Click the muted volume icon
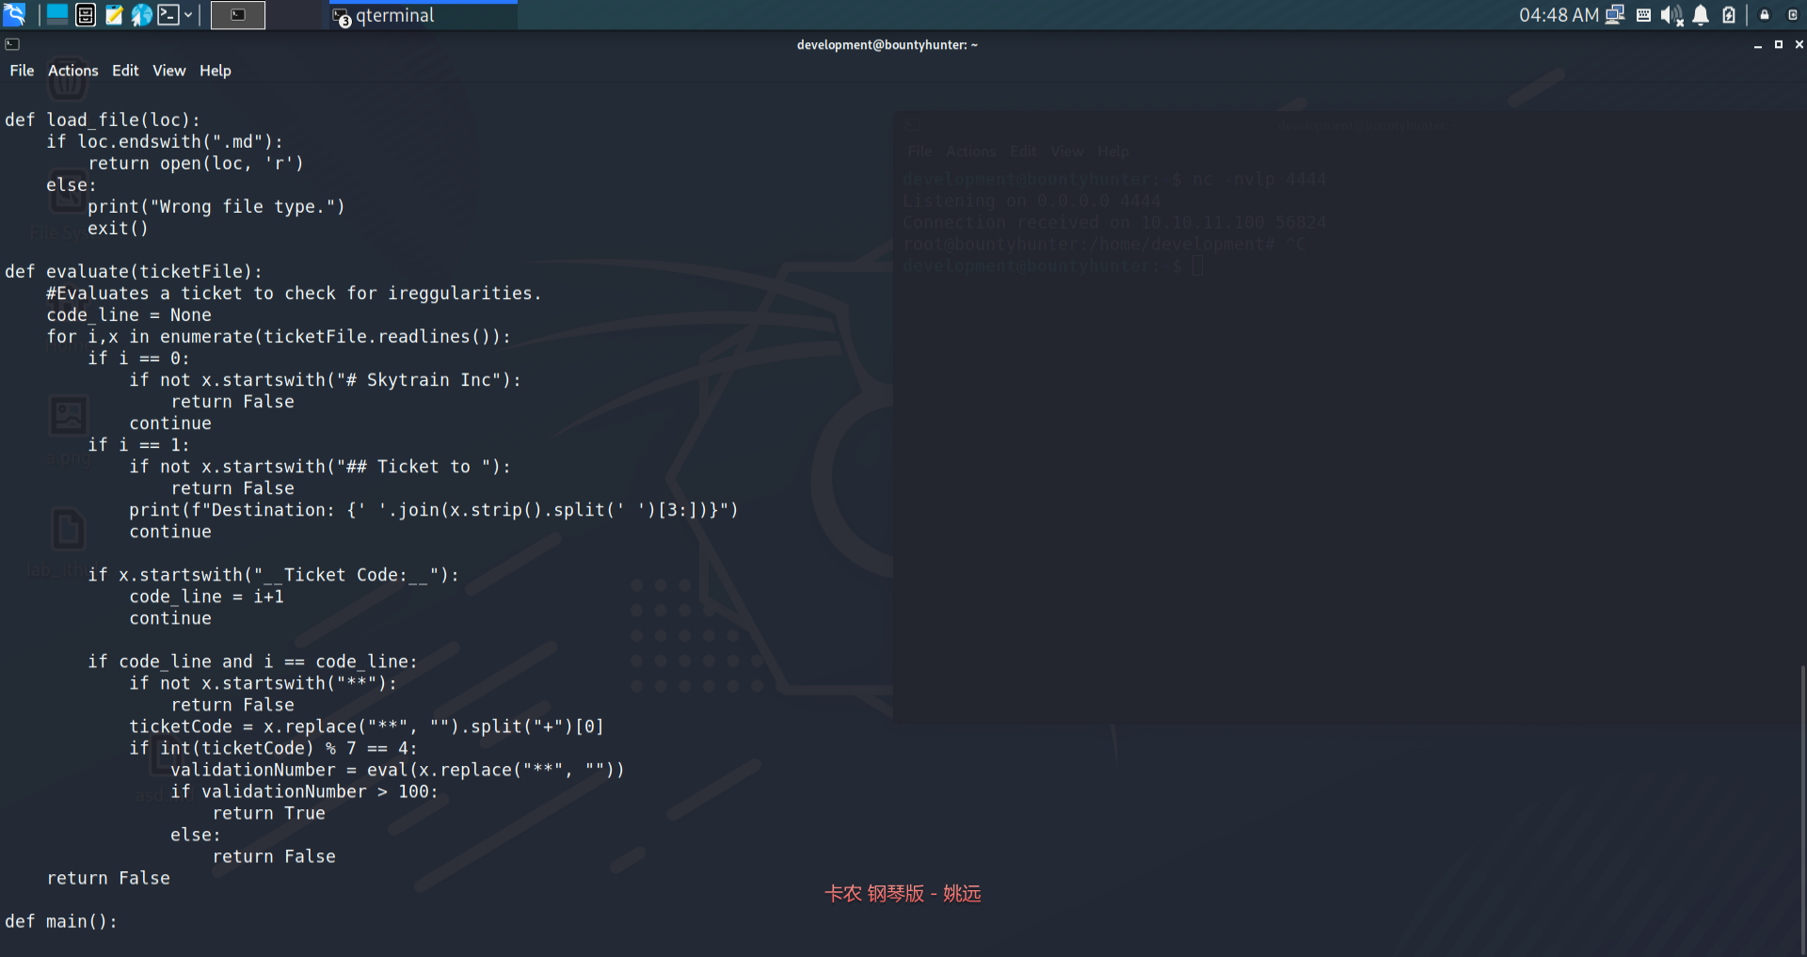The height and width of the screenshot is (957, 1807). [1671, 15]
